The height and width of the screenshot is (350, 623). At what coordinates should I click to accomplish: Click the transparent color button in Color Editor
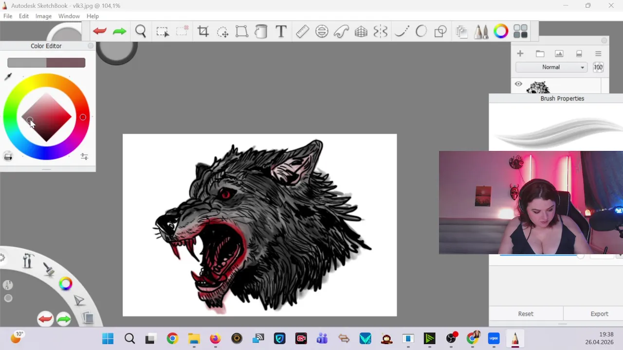point(8,156)
